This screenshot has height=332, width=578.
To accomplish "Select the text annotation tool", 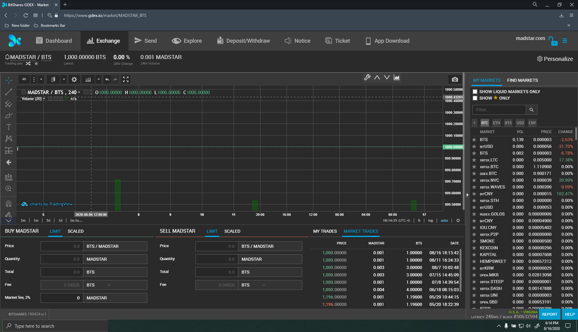I will [x=9, y=127].
